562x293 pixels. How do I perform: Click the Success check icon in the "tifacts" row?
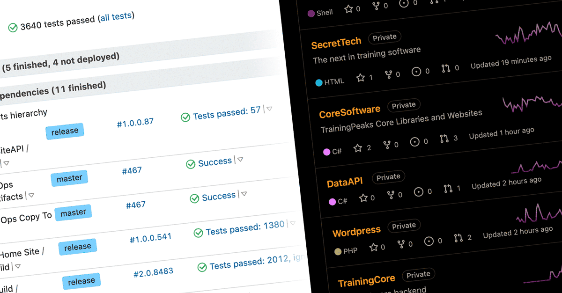[x=191, y=164]
